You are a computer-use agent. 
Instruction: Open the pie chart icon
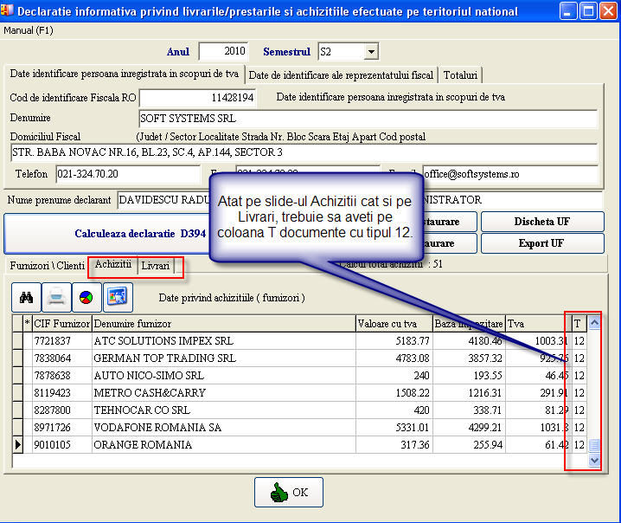[x=86, y=297]
